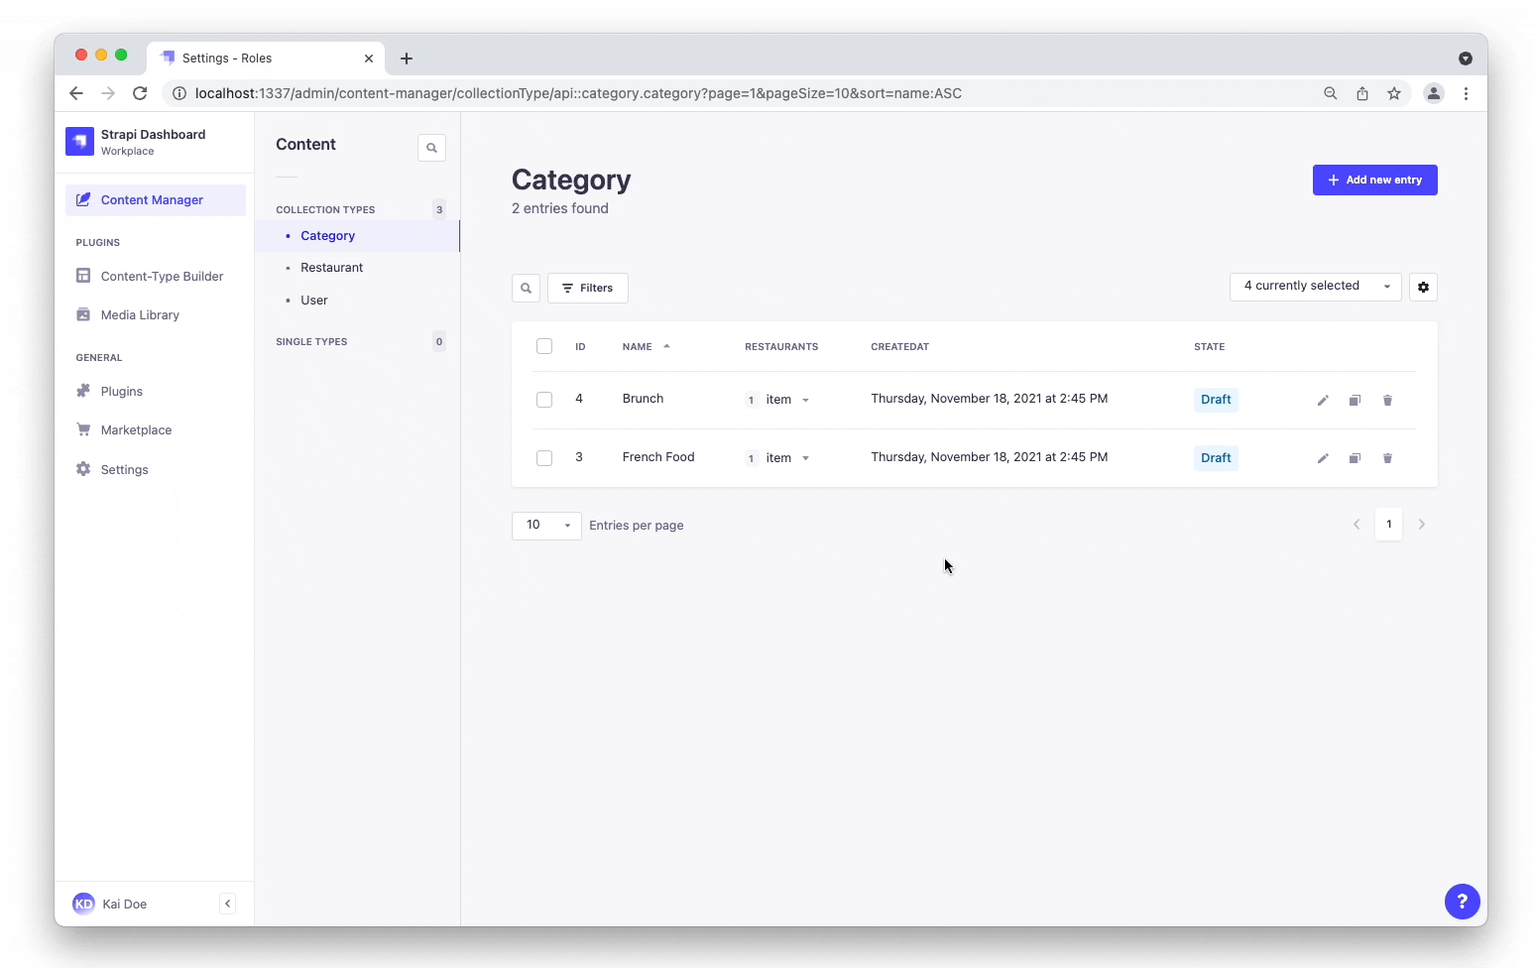
Task: Check the checkbox for French Food
Action: 544,458
